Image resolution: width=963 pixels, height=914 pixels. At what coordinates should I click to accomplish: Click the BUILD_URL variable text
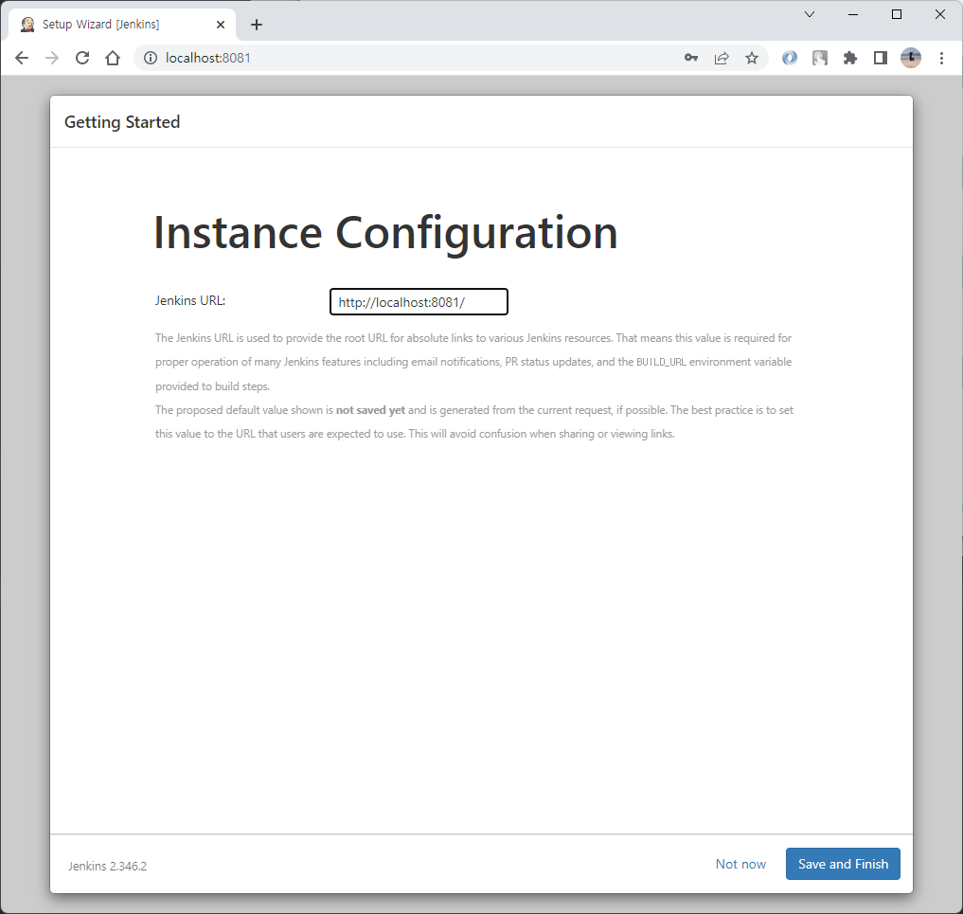(x=661, y=362)
